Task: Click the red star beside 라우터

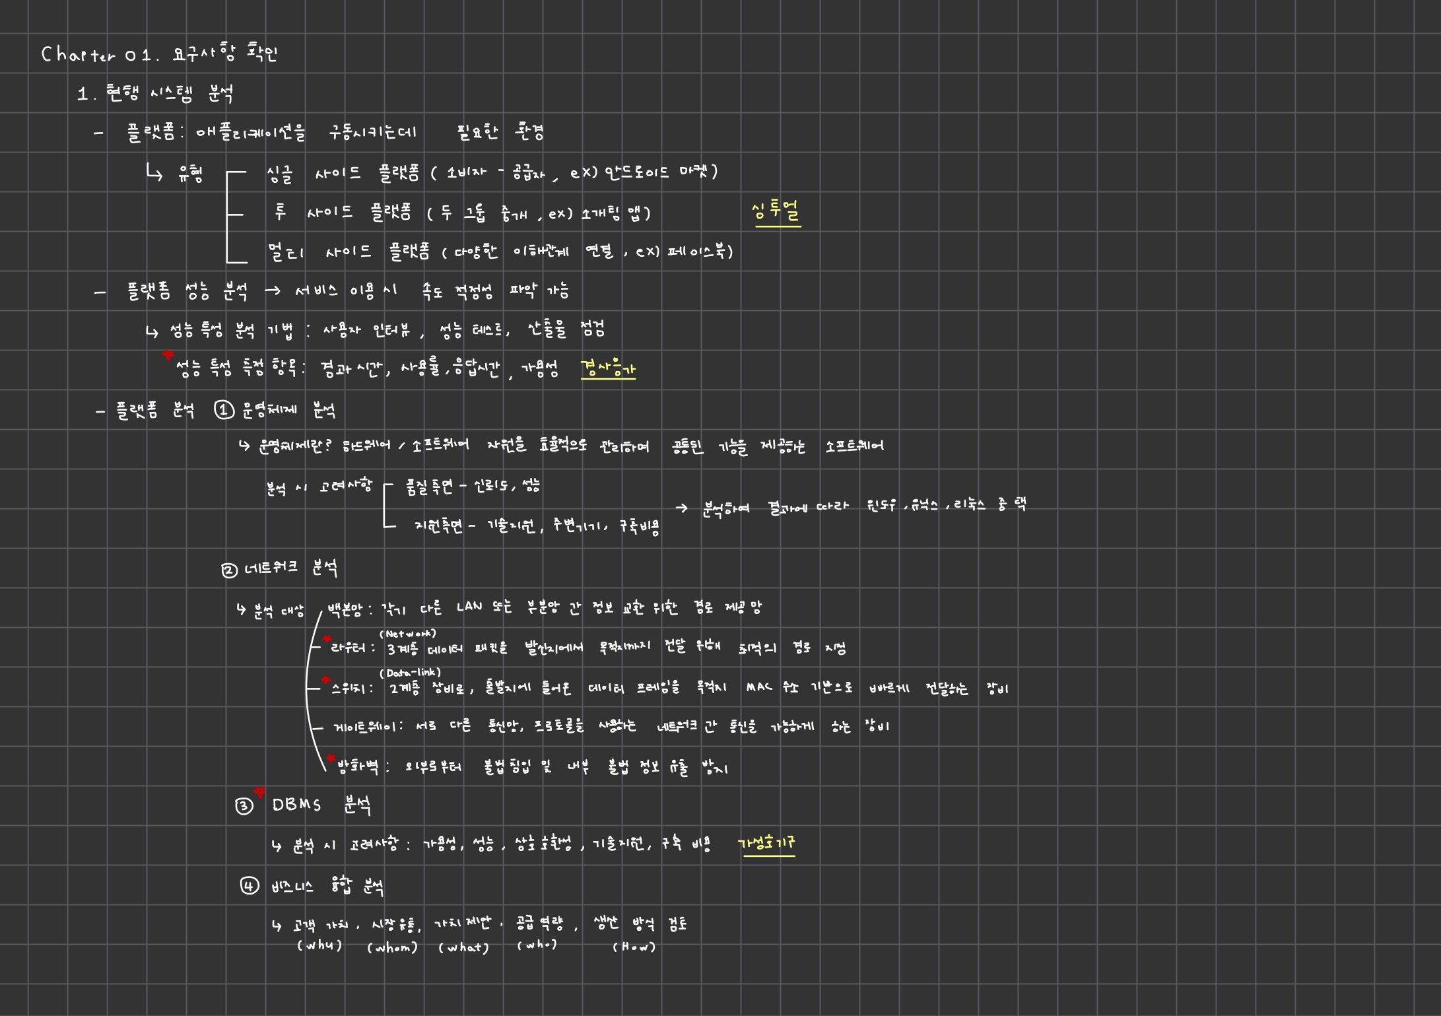Action: [327, 639]
